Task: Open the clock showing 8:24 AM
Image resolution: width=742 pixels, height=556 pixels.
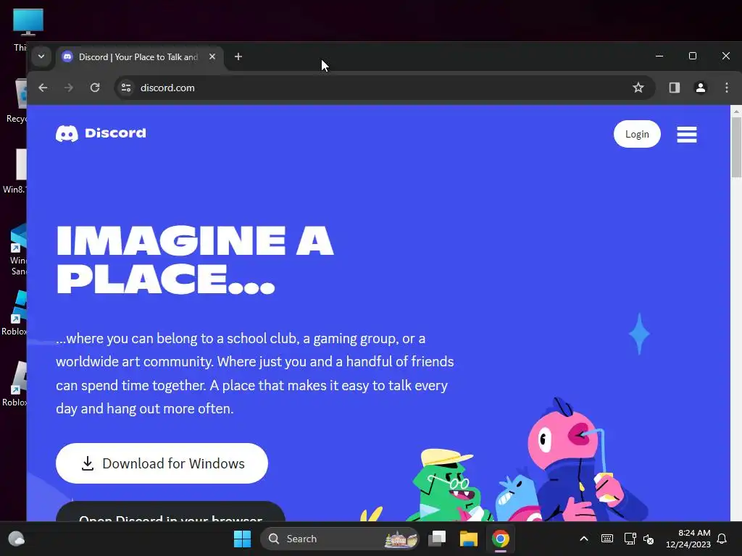Action: (x=688, y=539)
